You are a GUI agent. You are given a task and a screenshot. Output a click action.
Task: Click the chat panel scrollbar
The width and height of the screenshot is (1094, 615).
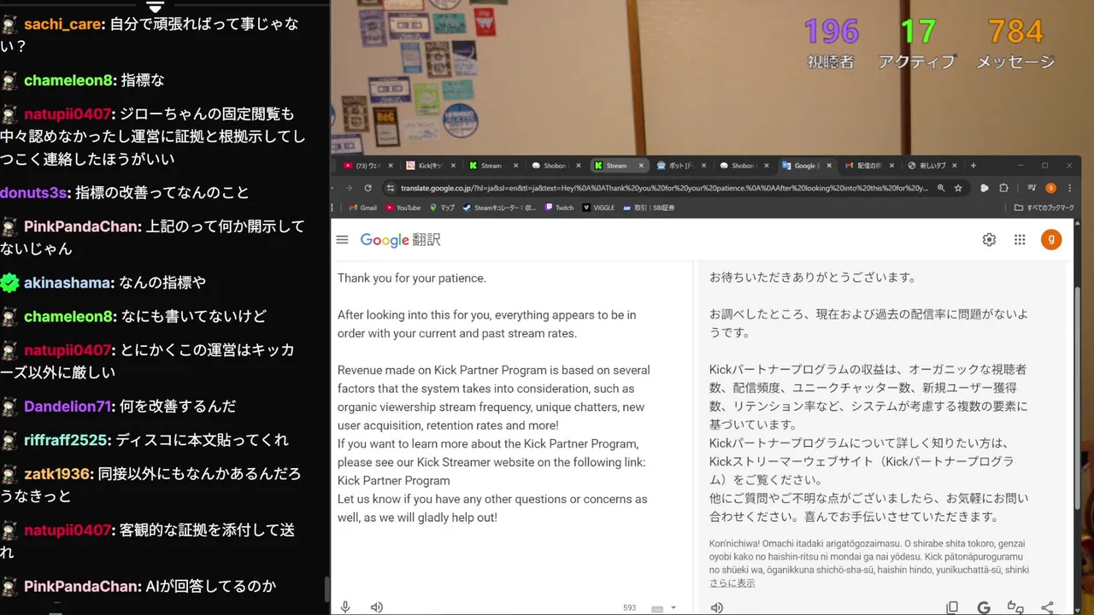point(326,589)
